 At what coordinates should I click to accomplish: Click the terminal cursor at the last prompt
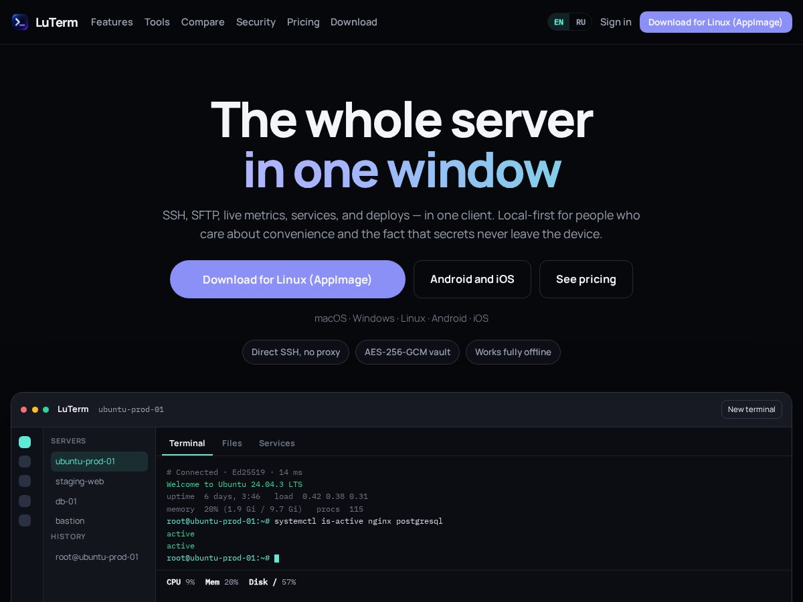276,558
